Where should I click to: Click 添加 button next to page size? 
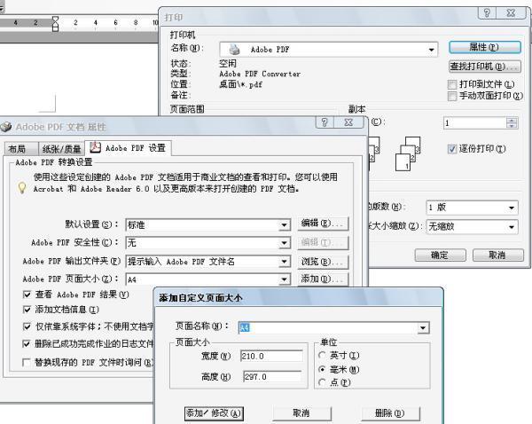[323, 279]
